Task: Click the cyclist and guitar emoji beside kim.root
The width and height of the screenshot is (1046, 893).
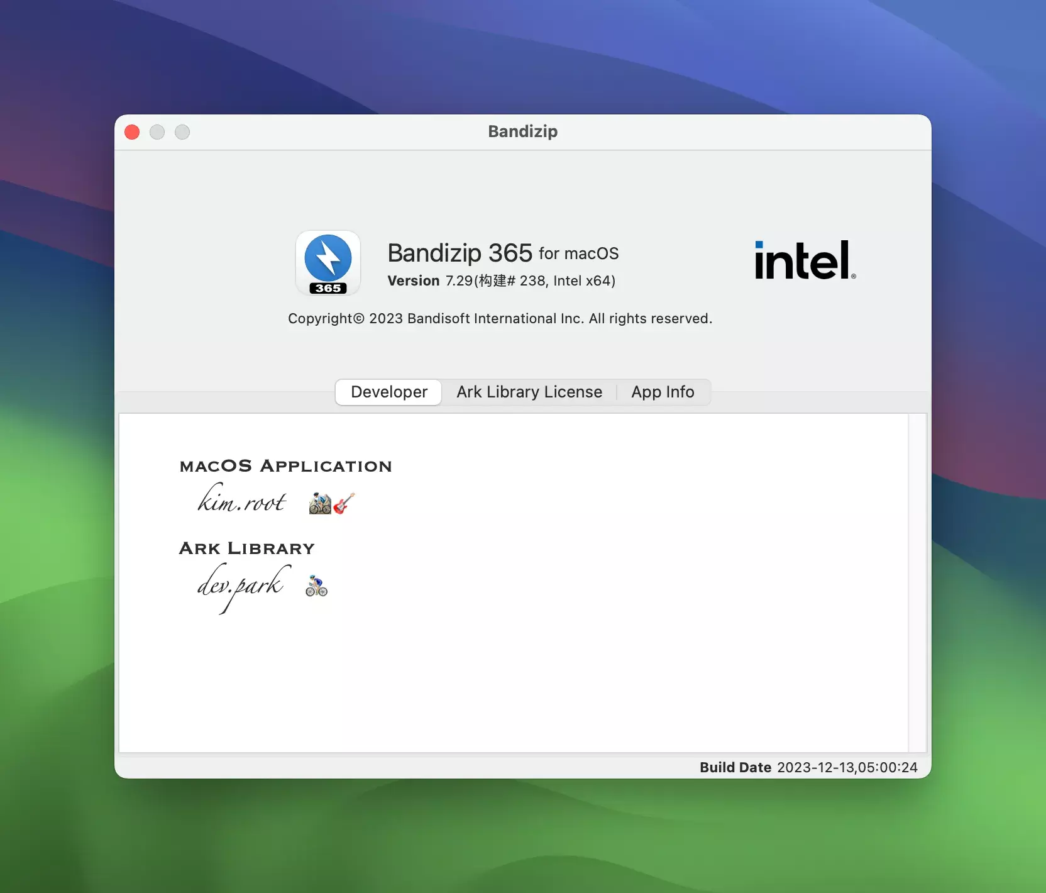Action: pyautogui.click(x=332, y=503)
